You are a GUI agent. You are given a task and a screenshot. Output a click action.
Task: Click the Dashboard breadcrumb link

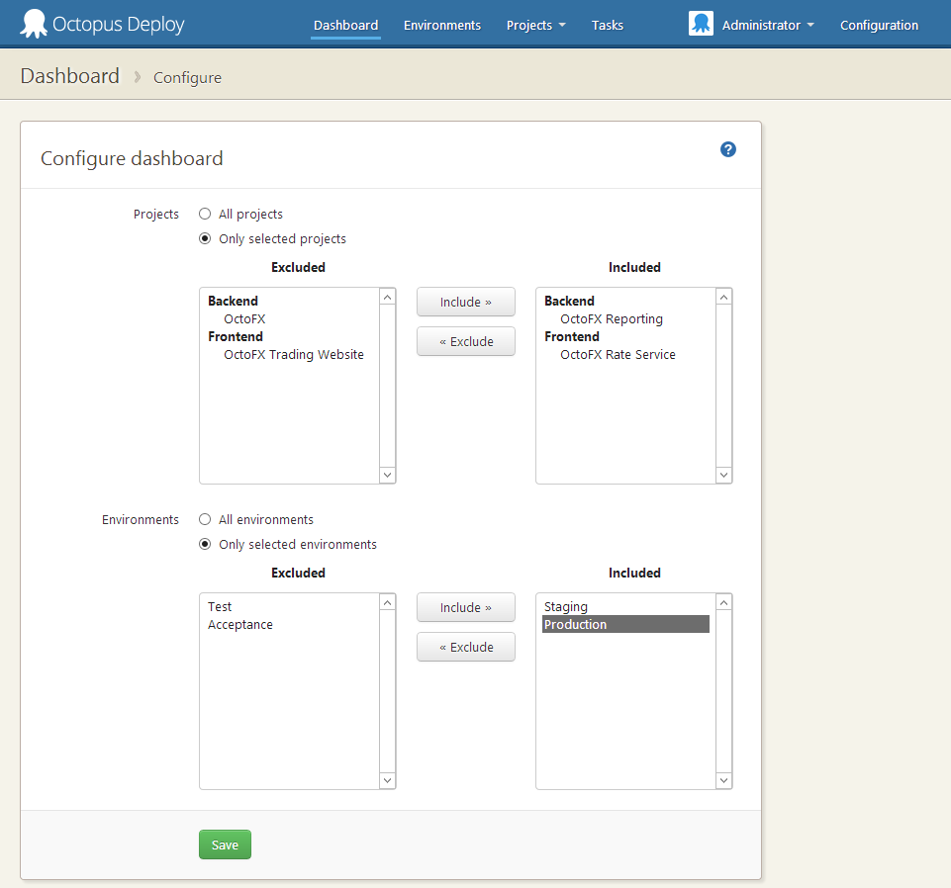tap(69, 76)
